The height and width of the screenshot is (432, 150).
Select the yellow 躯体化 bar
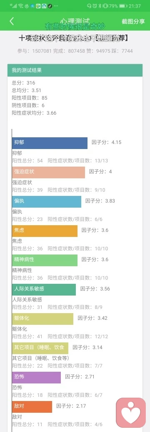[x=43, y=319]
